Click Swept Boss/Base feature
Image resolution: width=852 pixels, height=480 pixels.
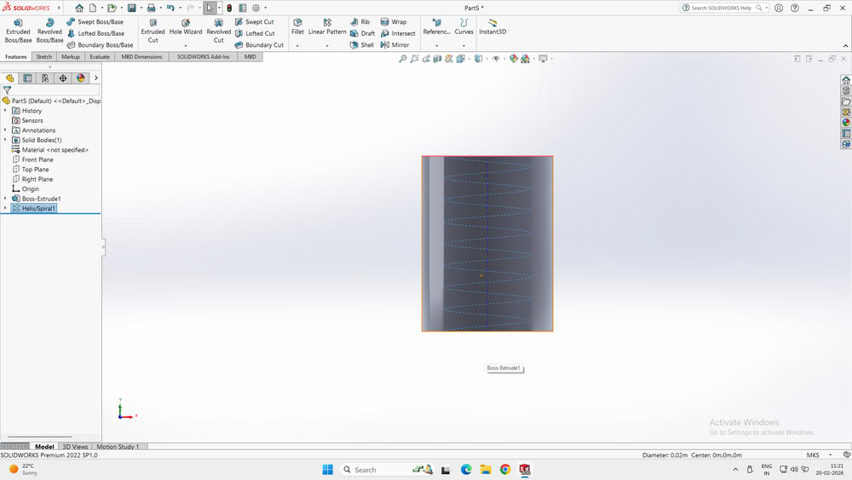click(x=95, y=22)
